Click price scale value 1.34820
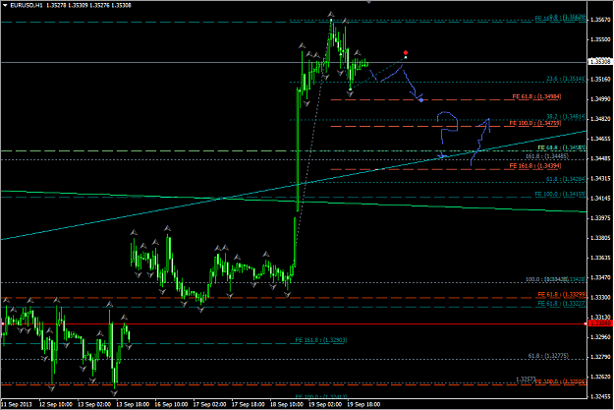 600,119
